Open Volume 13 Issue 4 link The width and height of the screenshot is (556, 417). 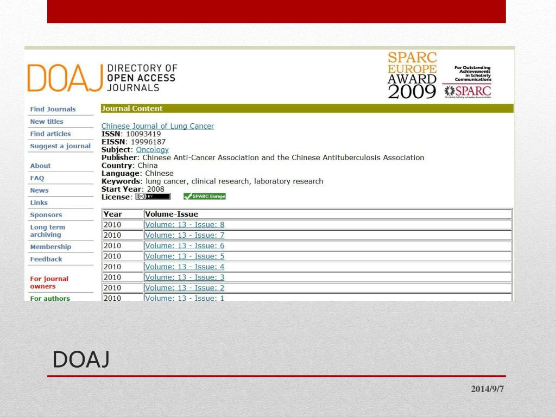[185, 267]
